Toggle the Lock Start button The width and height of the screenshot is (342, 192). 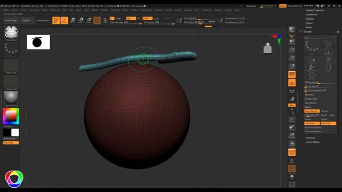pos(312,123)
